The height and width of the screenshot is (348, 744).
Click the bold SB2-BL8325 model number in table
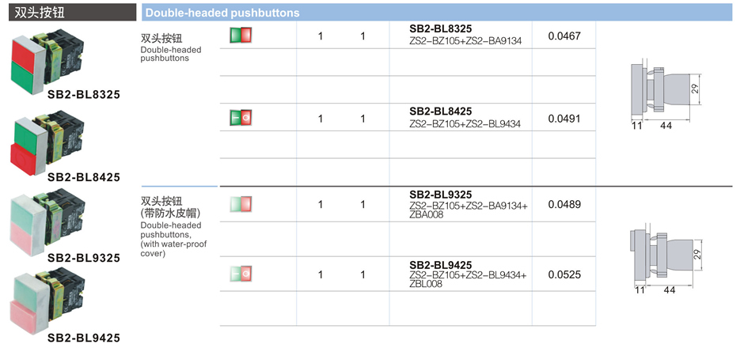click(440, 28)
